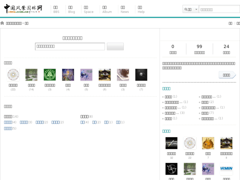240x180 pixels.
Task: Open the pen image group numbered 32
Action: pos(171,143)
